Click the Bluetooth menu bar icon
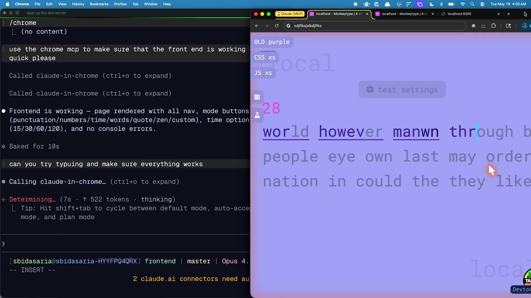This screenshot has width=531, height=298. pos(441,4)
